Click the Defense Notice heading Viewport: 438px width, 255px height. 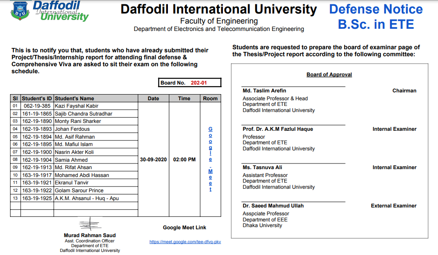(376, 10)
